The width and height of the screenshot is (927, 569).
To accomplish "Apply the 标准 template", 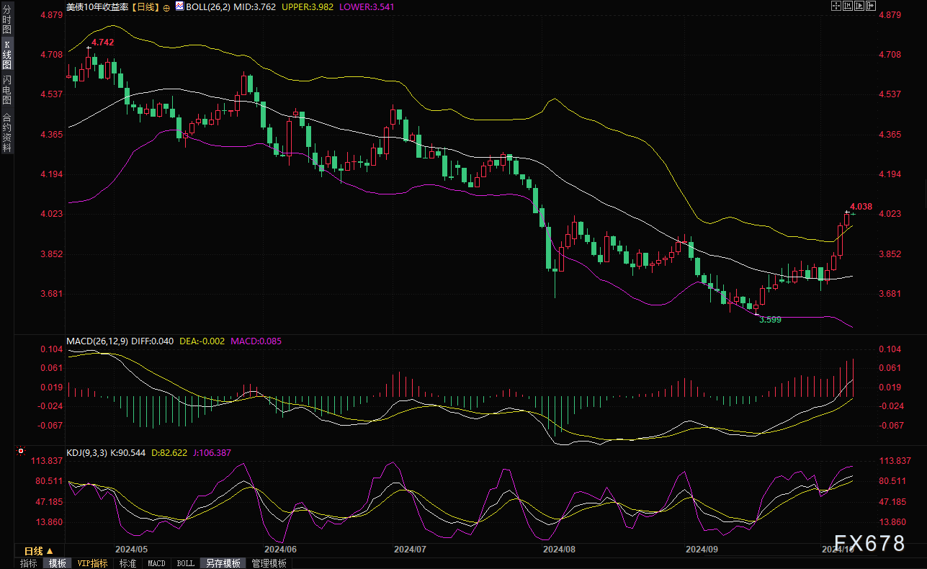I will point(127,563).
